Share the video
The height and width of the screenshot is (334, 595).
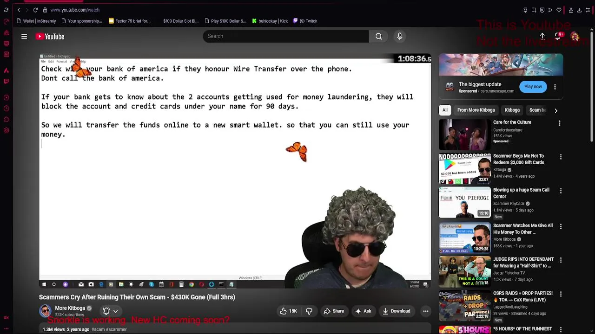[x=334, y=311]
